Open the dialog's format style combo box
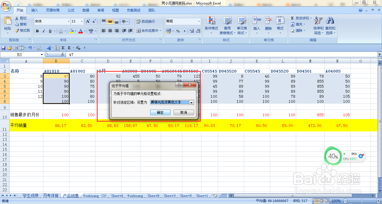382x204 pixels. click(x=172, y=102)
